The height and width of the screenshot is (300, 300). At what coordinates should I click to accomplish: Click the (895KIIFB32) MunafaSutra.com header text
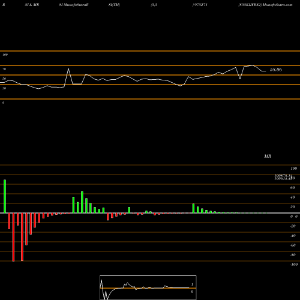click(x=265, y=5)
